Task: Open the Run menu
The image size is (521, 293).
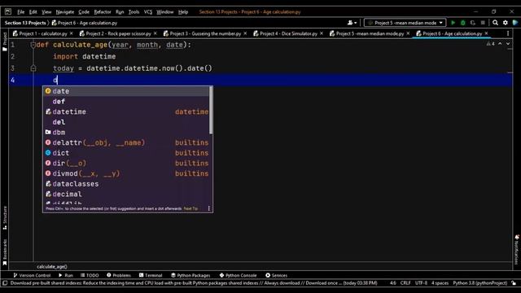Action: click(x=120, y=12)
